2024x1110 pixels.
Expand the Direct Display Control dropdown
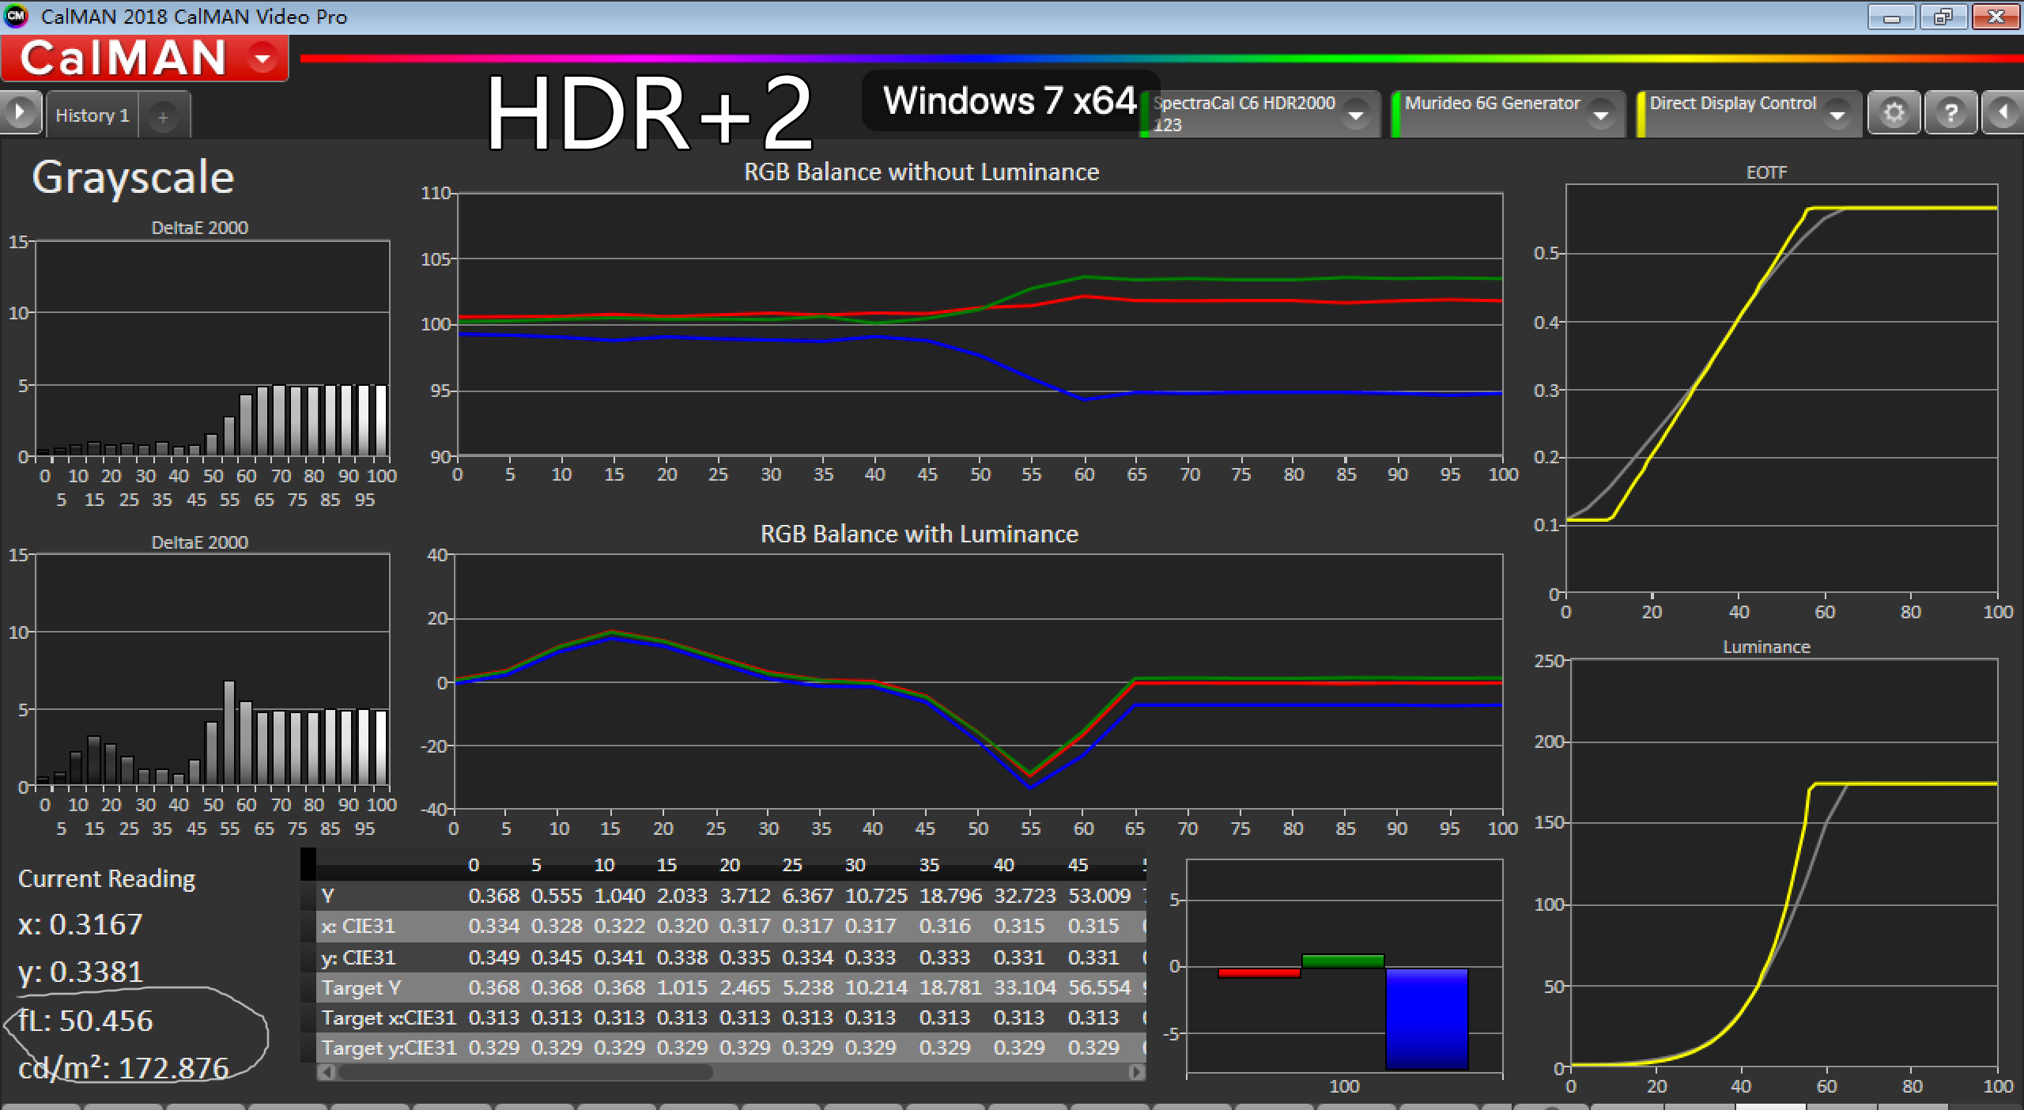[1837, 115]
